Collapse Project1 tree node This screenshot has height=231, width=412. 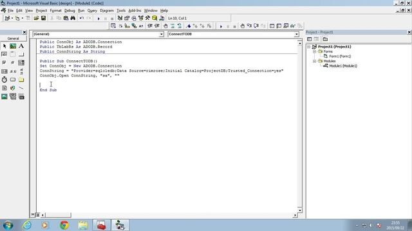[309, 47]
